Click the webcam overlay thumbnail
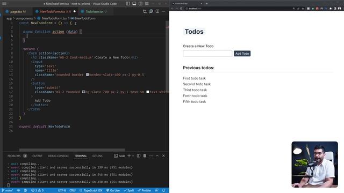 tap(314, 165)
